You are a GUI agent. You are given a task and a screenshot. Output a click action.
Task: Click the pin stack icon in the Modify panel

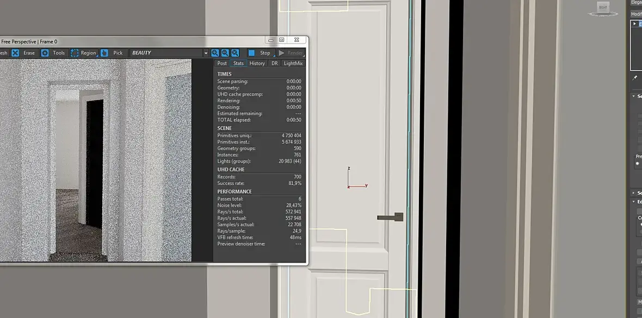pos(635,77)
